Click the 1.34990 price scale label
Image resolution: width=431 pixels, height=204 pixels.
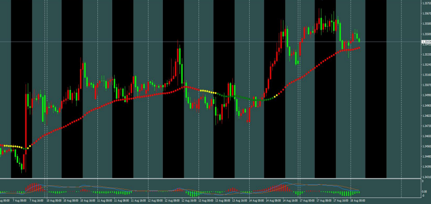coord(427,95)
